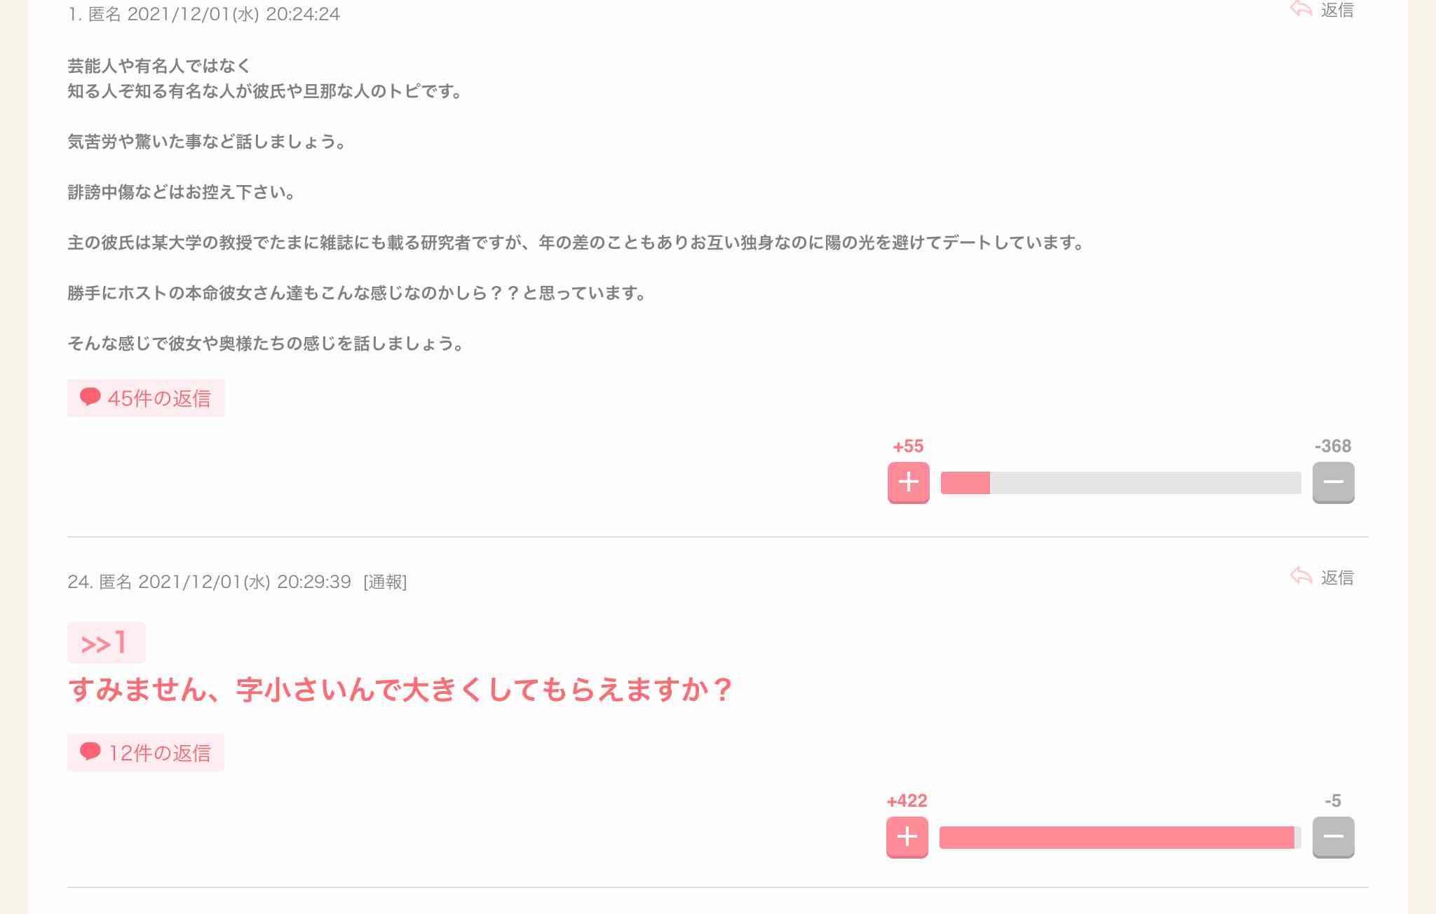Click 返信 text on comment 24
This screenshot has width=1436, height=914.
tap(1337, 578)
